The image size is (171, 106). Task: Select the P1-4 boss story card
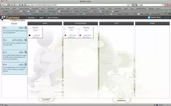tap(14, 69)
